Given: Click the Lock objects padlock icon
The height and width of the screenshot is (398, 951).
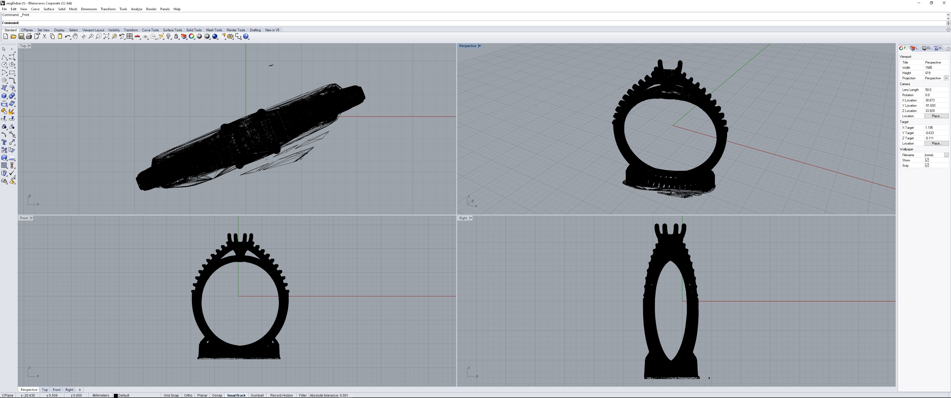Looking at the screenshot, I should tap(176, 36).
